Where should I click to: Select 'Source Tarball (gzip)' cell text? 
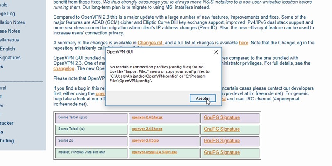pos(73,117)
